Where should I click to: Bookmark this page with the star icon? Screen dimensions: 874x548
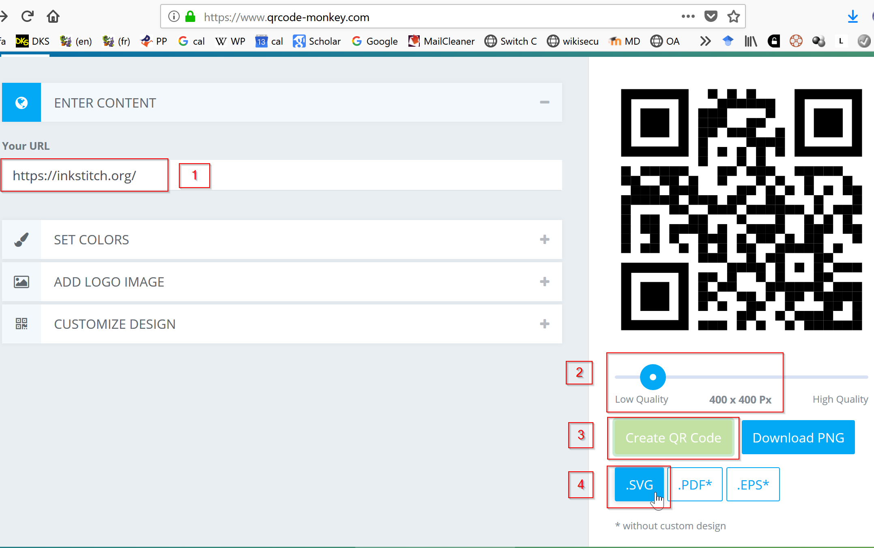click(733, 17)
